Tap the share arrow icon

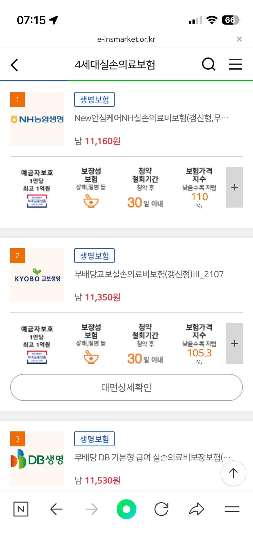[x=197, y=509]
